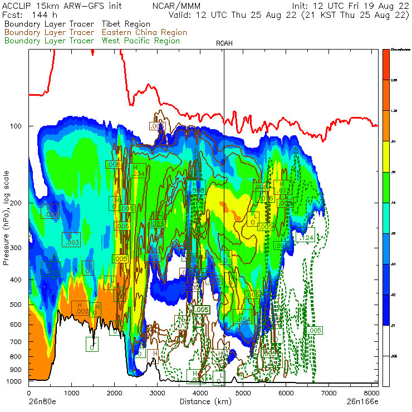Click the .08 colorbar value label
The image size is (412, 412).
393,233
